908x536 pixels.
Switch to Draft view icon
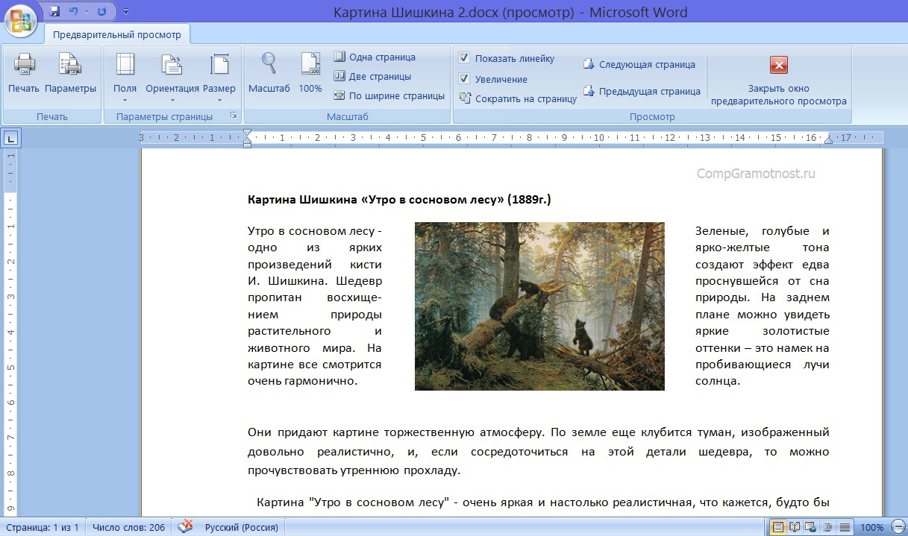tap(845, 527)
